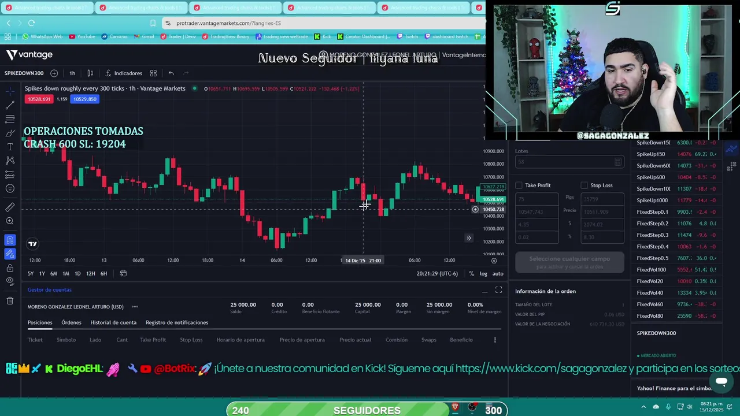
Task: Open the chart layout grid selector
Action: 153,73
